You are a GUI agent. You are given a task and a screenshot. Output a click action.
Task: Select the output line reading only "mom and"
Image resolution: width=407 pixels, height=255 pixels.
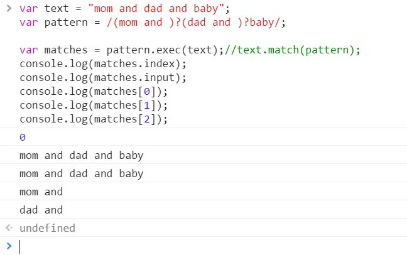(x=41, y=192)
